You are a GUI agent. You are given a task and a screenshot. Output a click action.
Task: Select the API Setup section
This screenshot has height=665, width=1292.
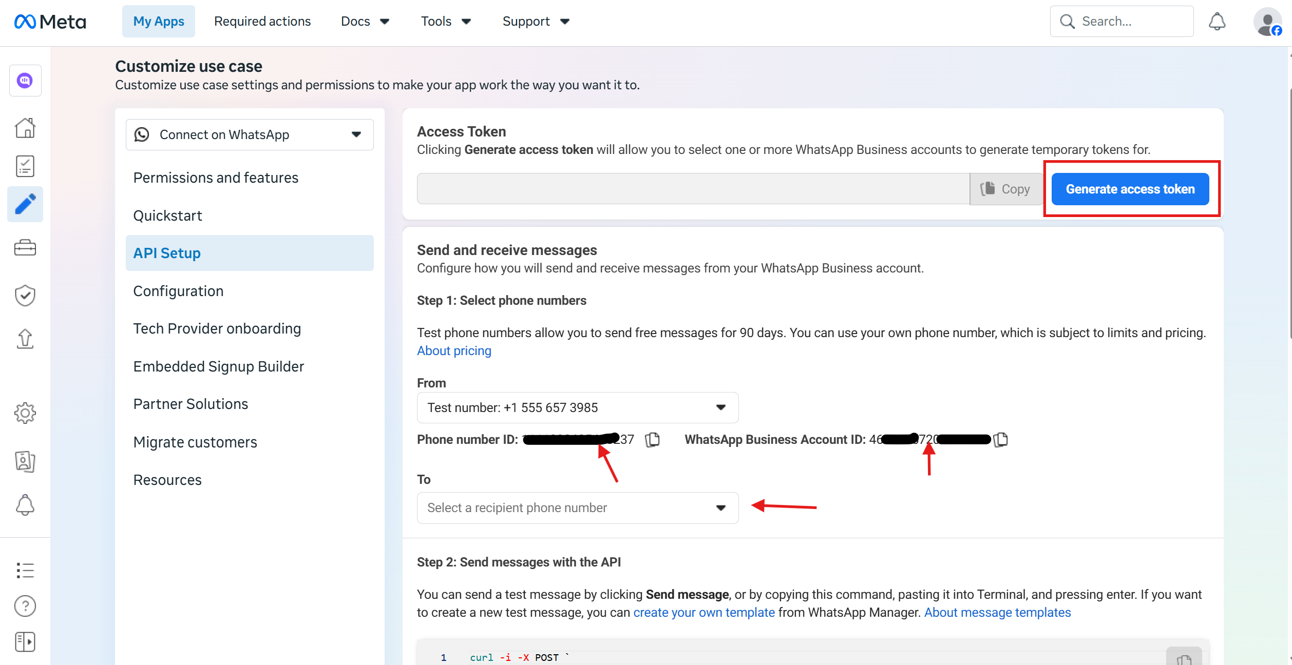tap(250, 253)
